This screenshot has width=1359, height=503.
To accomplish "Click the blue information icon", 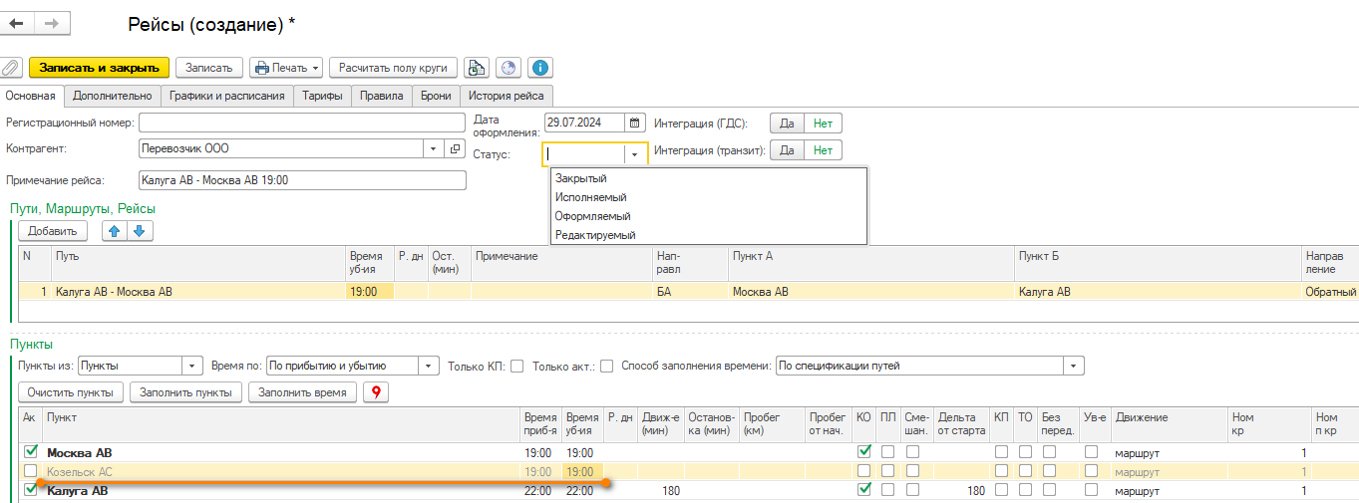I will pos(540,68).
